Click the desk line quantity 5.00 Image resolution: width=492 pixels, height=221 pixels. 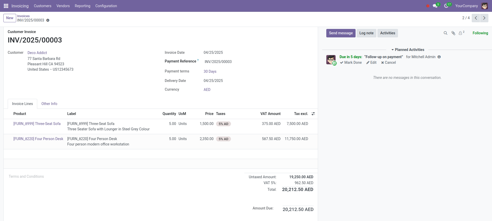(173, 139)
